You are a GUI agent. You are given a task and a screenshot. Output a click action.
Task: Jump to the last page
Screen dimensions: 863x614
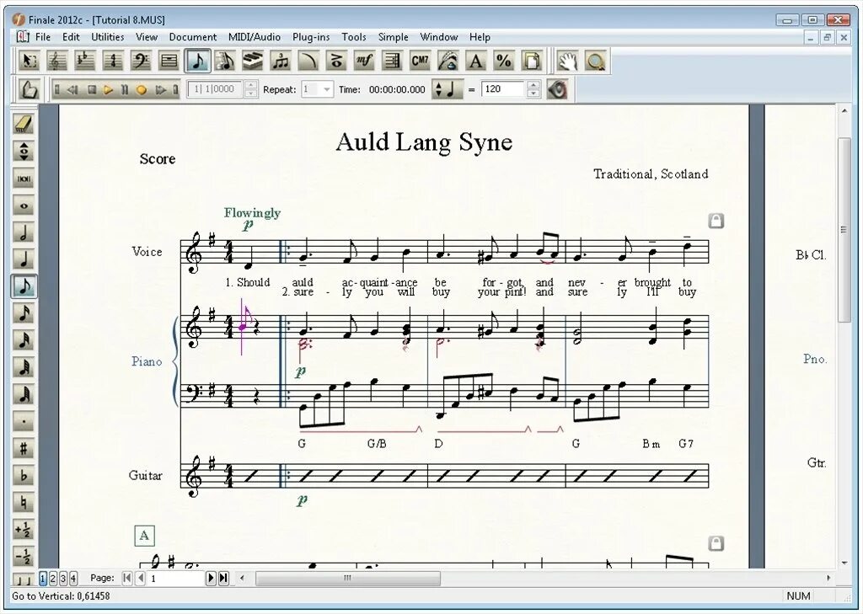point(223,579)
